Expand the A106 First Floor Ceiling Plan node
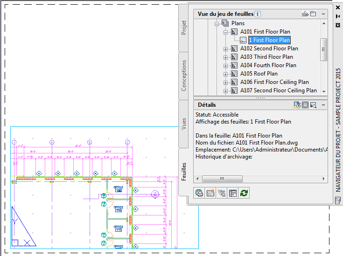 click(x=225, y=83)
